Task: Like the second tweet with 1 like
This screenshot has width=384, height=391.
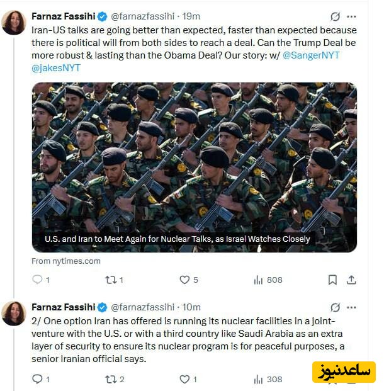Action: (x=184, y=379)
